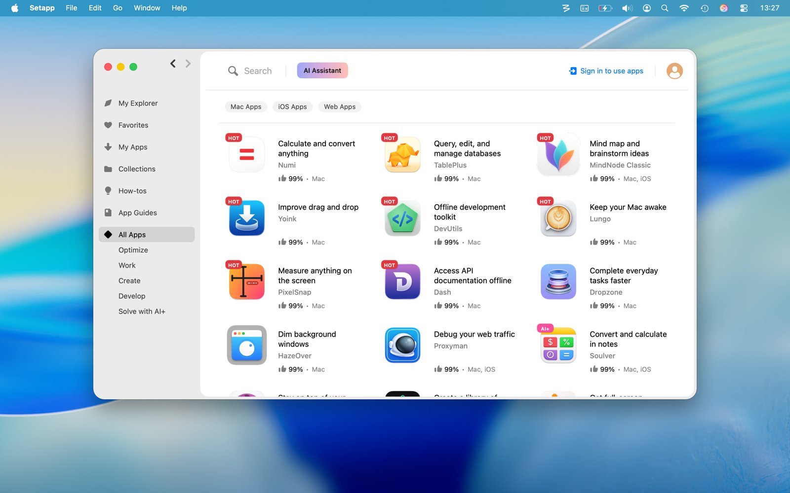Go forward with the right chevron
790x493 pixels.
click(x=188, y=64)
